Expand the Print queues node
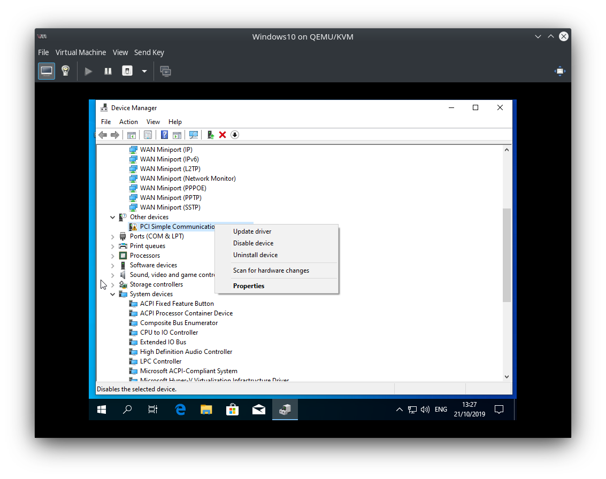The height and width of the screenshot is (479, 606). point(112,246)
